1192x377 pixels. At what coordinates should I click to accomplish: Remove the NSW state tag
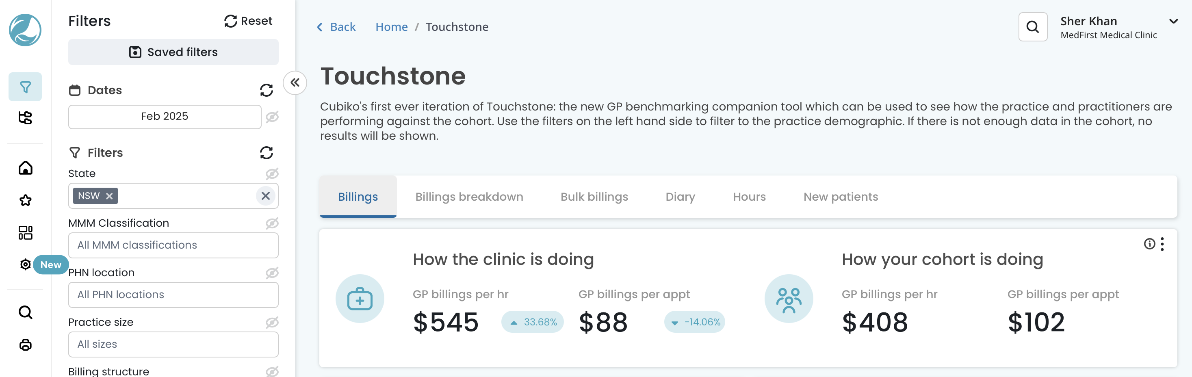(x=109, y=196)
